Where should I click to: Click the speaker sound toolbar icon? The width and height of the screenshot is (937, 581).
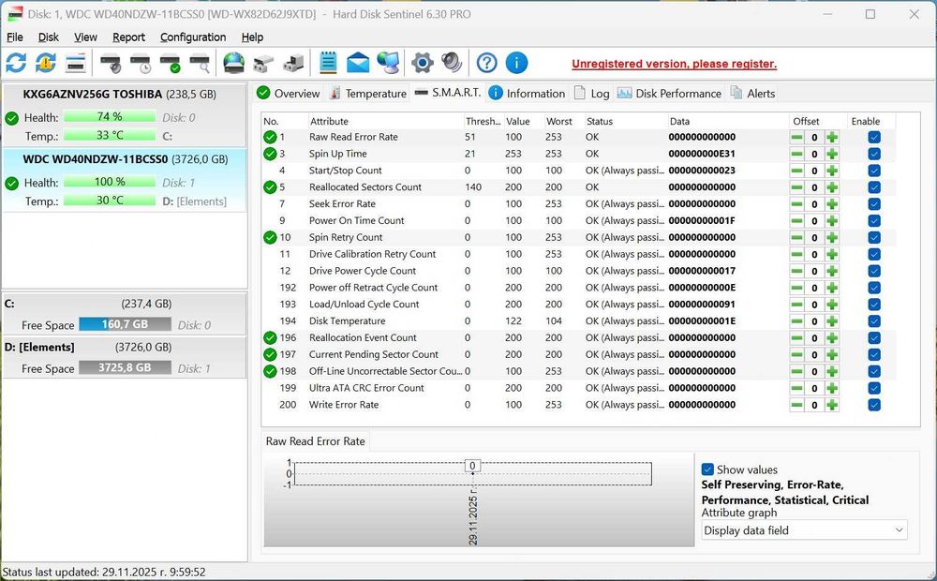click(x=452, y=63)
